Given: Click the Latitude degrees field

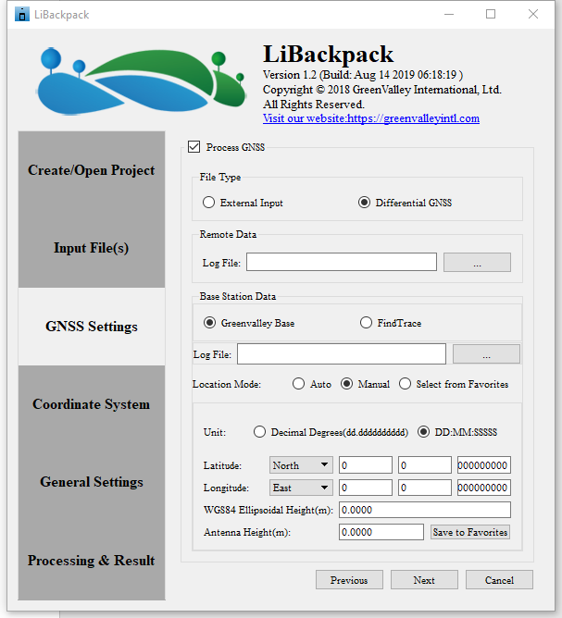Looking at the screenshot, I should click(x=366, y=465).
